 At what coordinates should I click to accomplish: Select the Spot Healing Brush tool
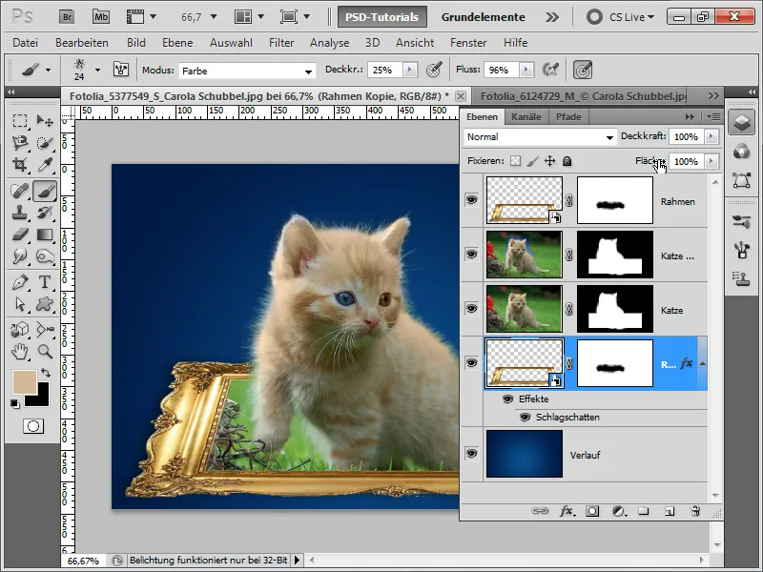tap(20, 191)
